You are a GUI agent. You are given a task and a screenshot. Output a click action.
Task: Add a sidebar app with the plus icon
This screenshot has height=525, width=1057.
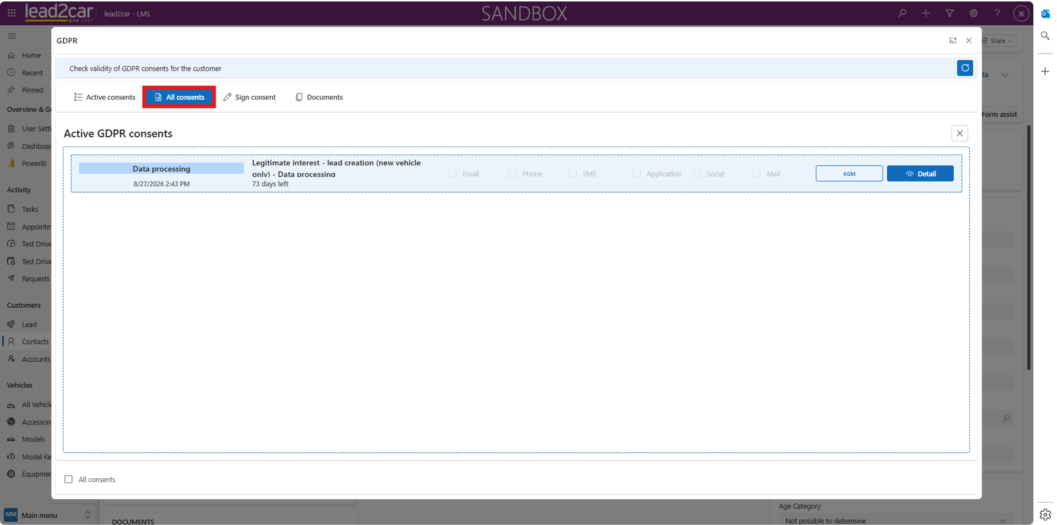1045,71
